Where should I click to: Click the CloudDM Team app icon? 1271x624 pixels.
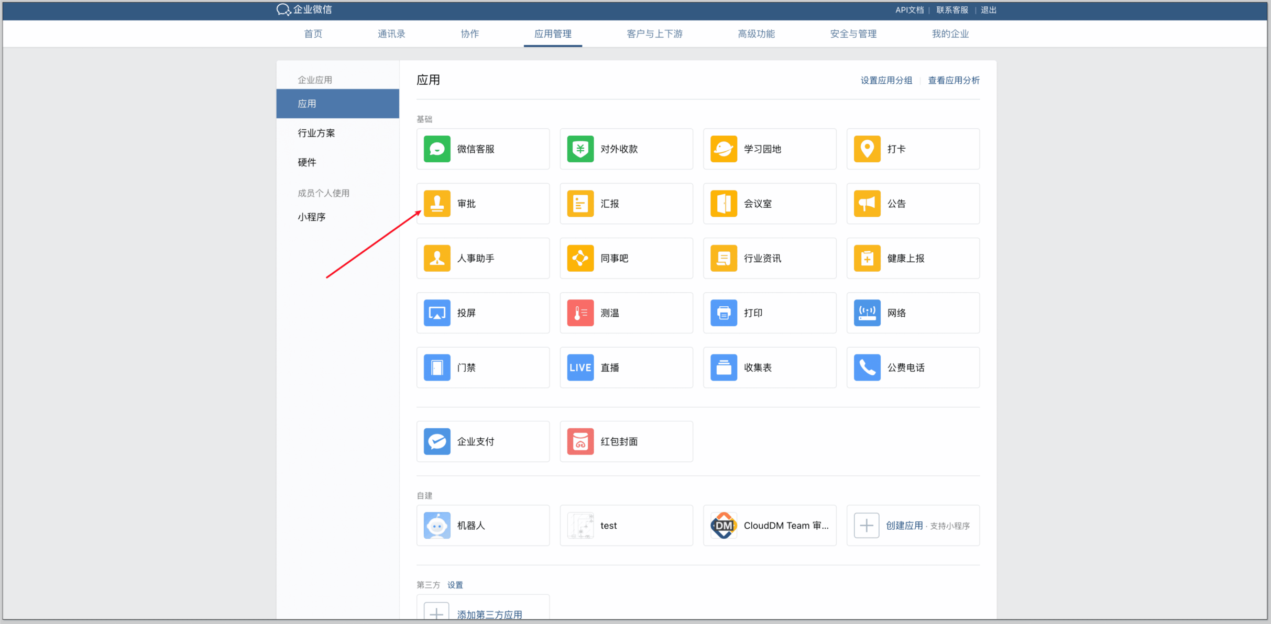point(724,526)
